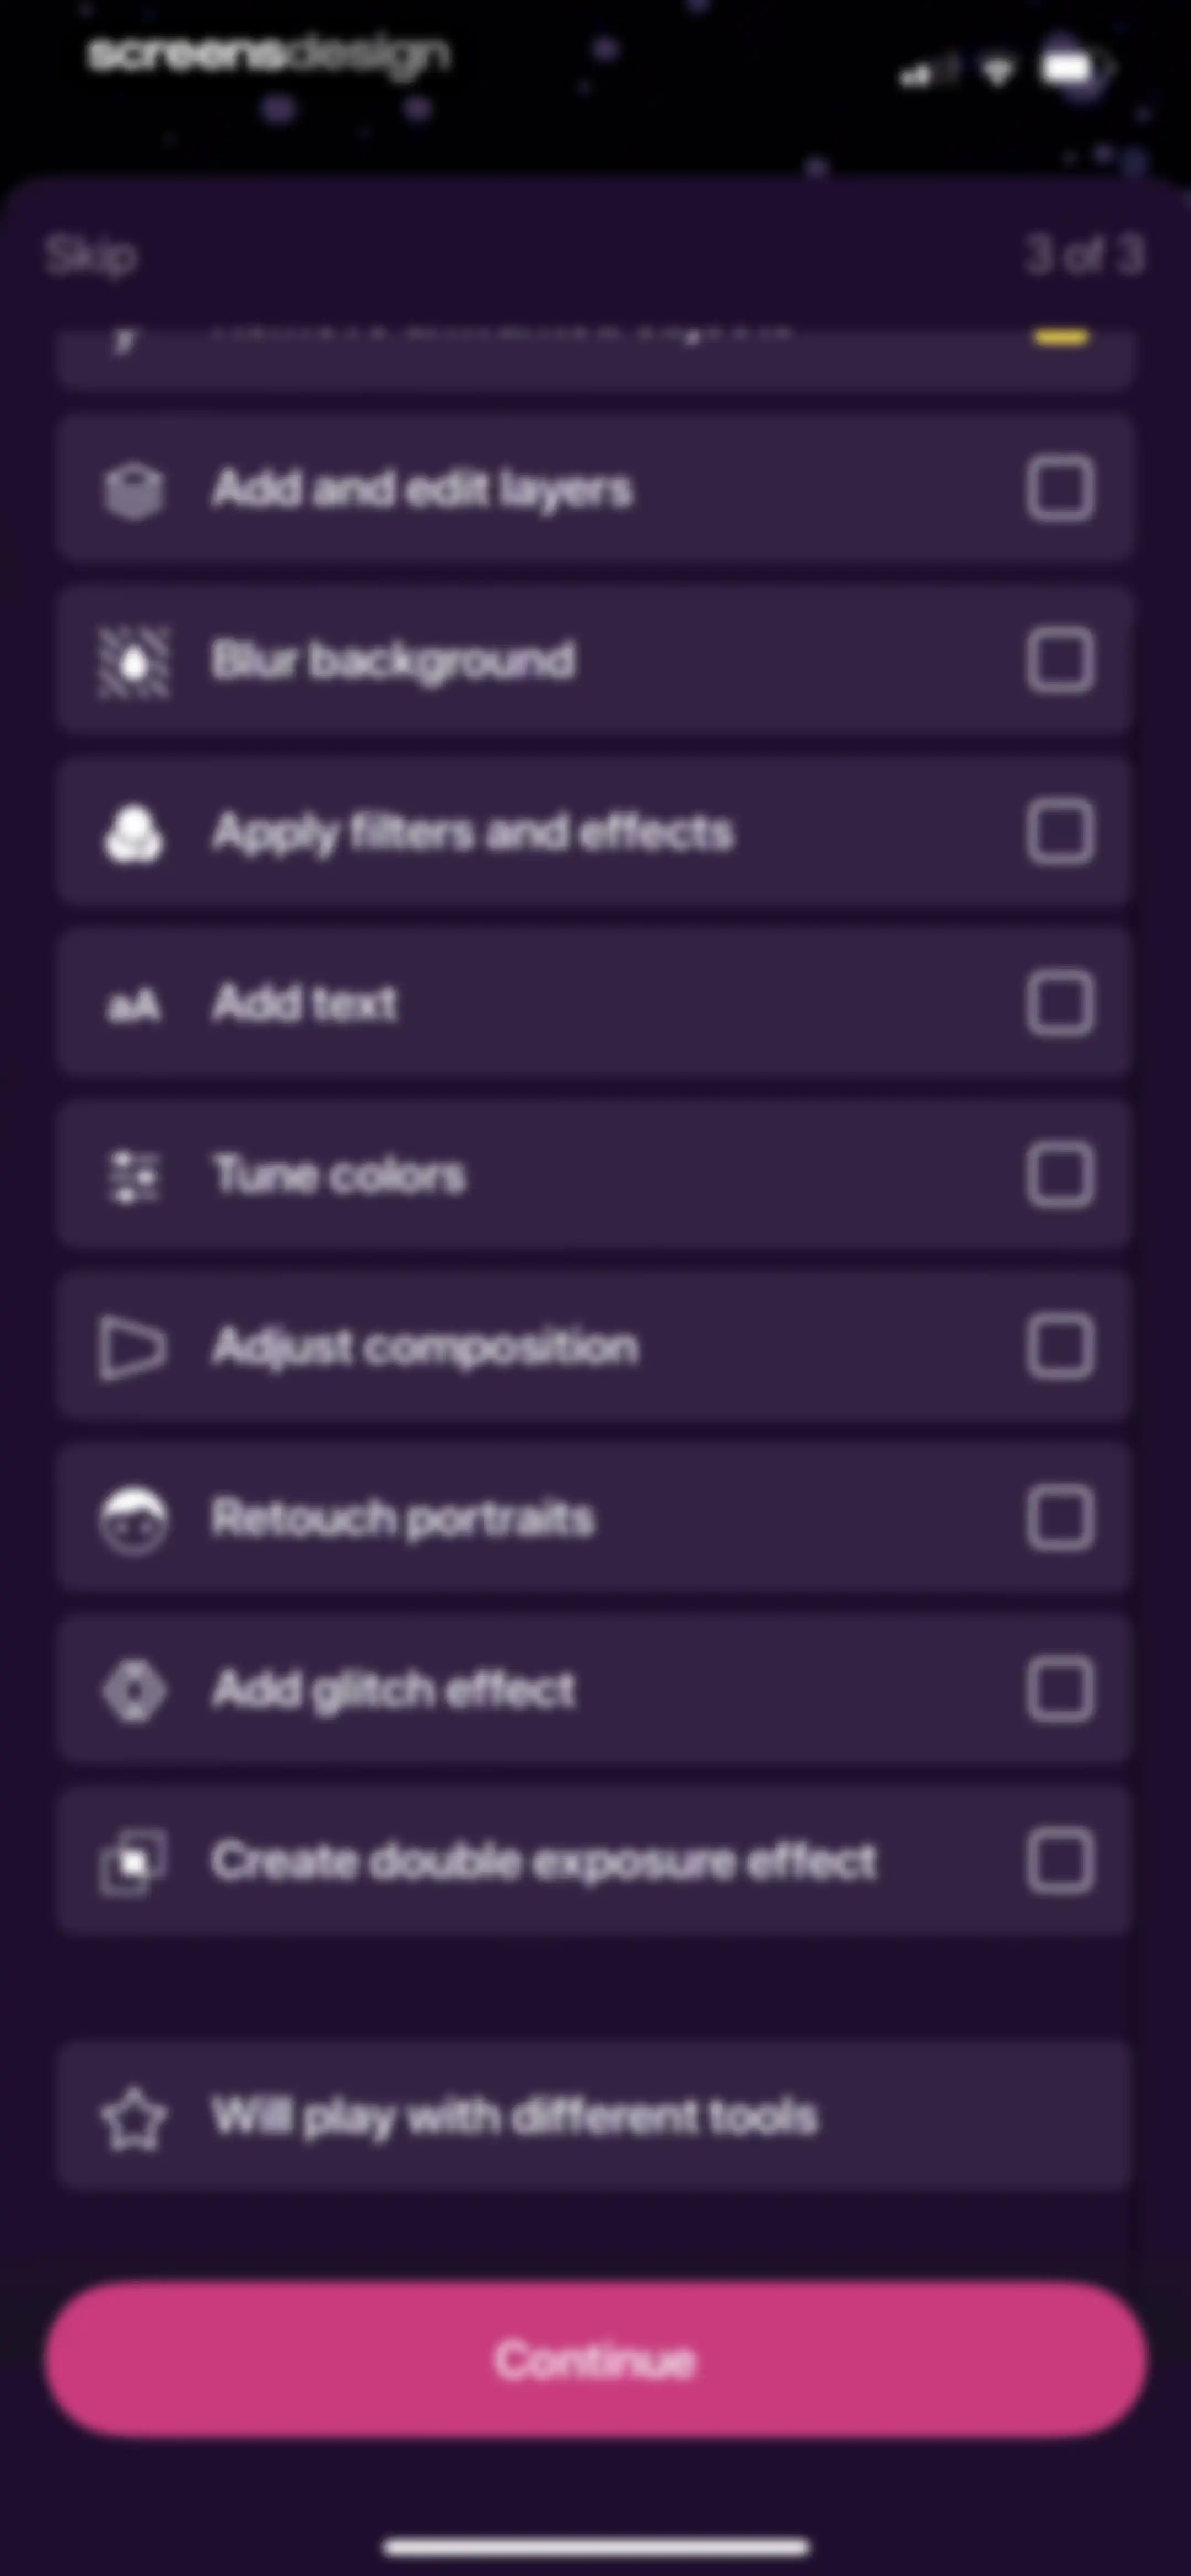
Task: Tap the Tune colors sliders icon
Action: [133, 1176]
